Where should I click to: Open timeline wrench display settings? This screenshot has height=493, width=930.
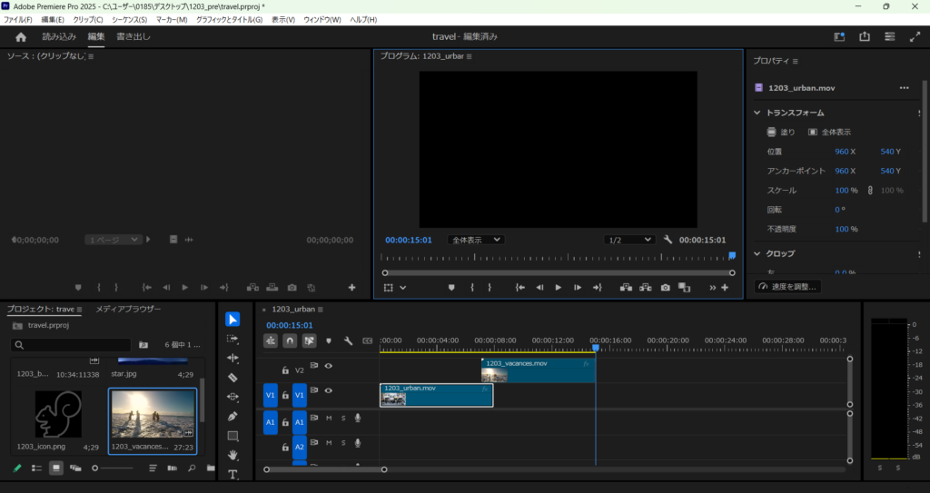(348, 340)
